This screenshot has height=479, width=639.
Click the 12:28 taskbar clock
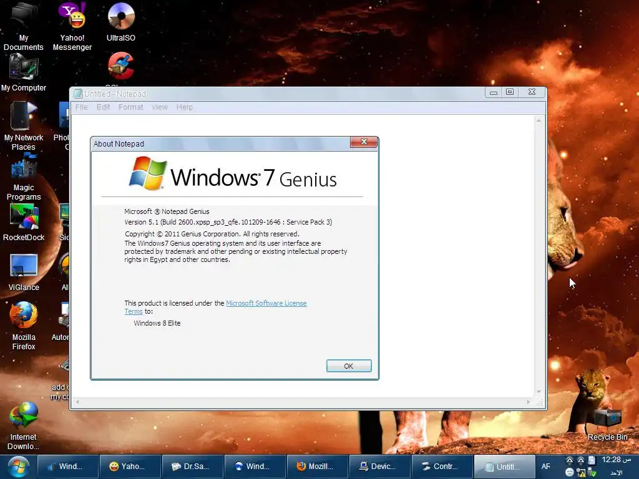(616, 460)
